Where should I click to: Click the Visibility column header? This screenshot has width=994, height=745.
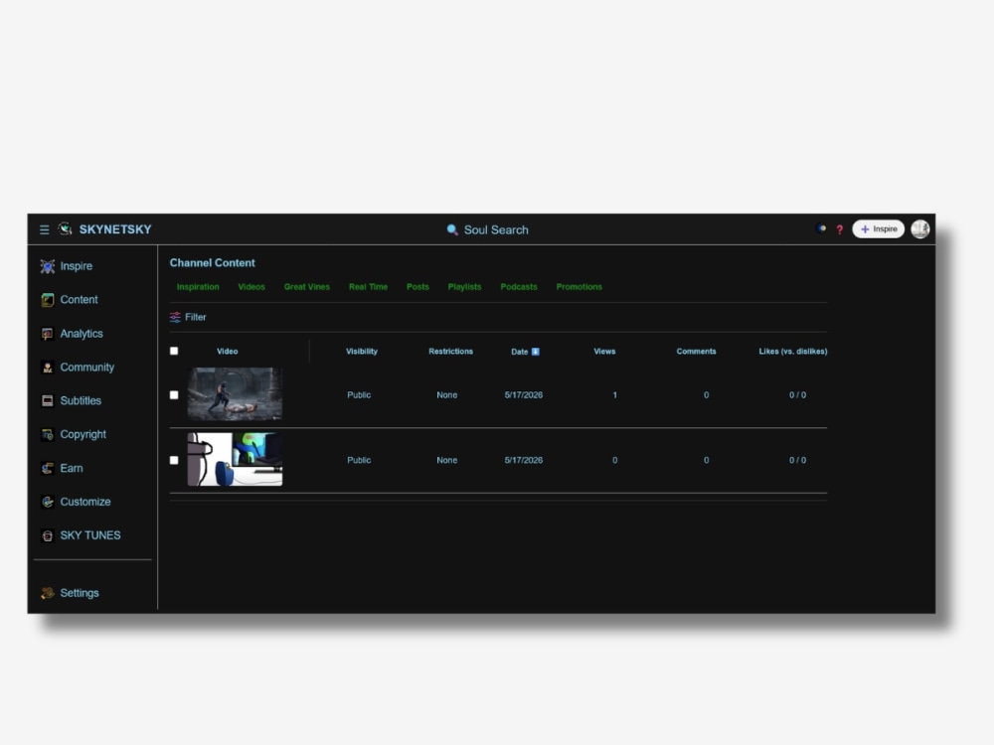(x=362, y=352)
